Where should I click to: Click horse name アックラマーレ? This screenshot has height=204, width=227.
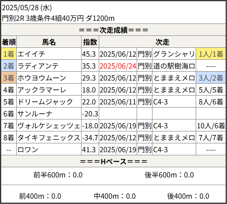pos(42,90)
